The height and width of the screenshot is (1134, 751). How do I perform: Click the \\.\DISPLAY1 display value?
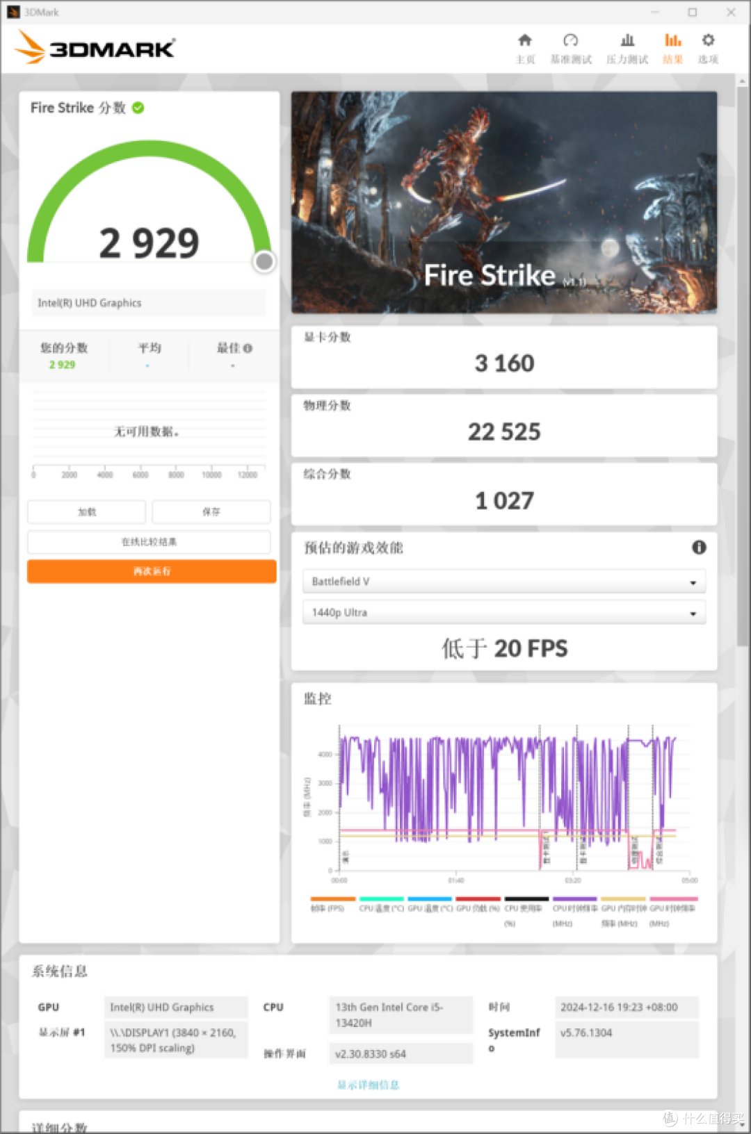point(176,1040)
